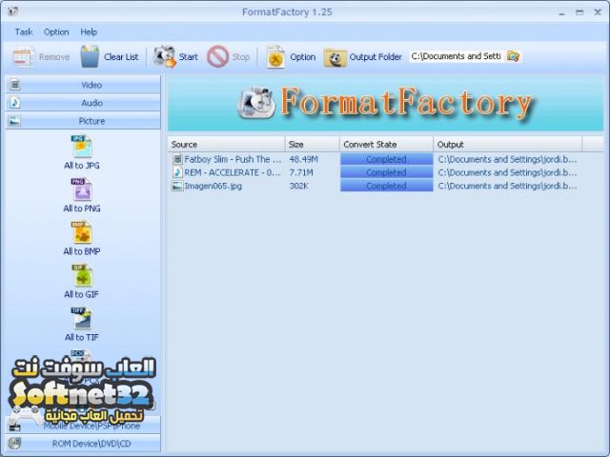Open the Task menu
Viewport: 610px width, 457px height.
pyautogui.click(x=24, y=32)
